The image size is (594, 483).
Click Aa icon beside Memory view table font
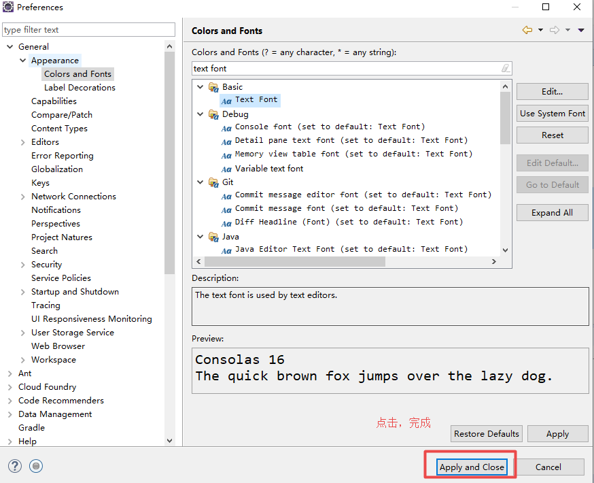pyautogui.click(x=226, y=156)
